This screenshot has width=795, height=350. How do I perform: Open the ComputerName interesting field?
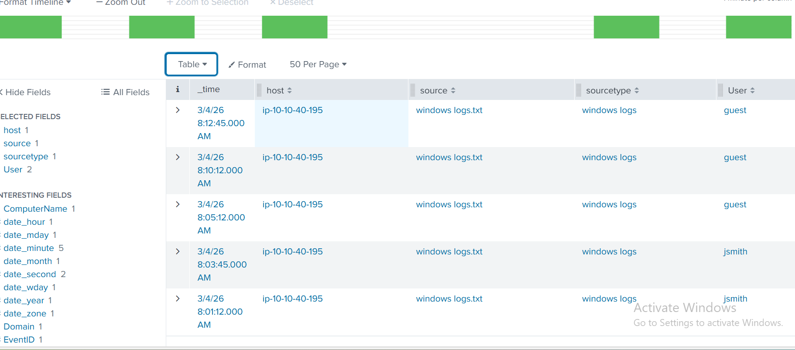[35, 209]
